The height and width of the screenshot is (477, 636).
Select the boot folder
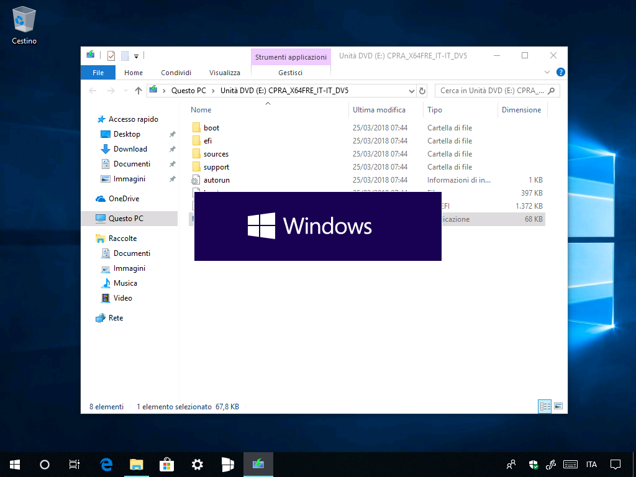211,128
